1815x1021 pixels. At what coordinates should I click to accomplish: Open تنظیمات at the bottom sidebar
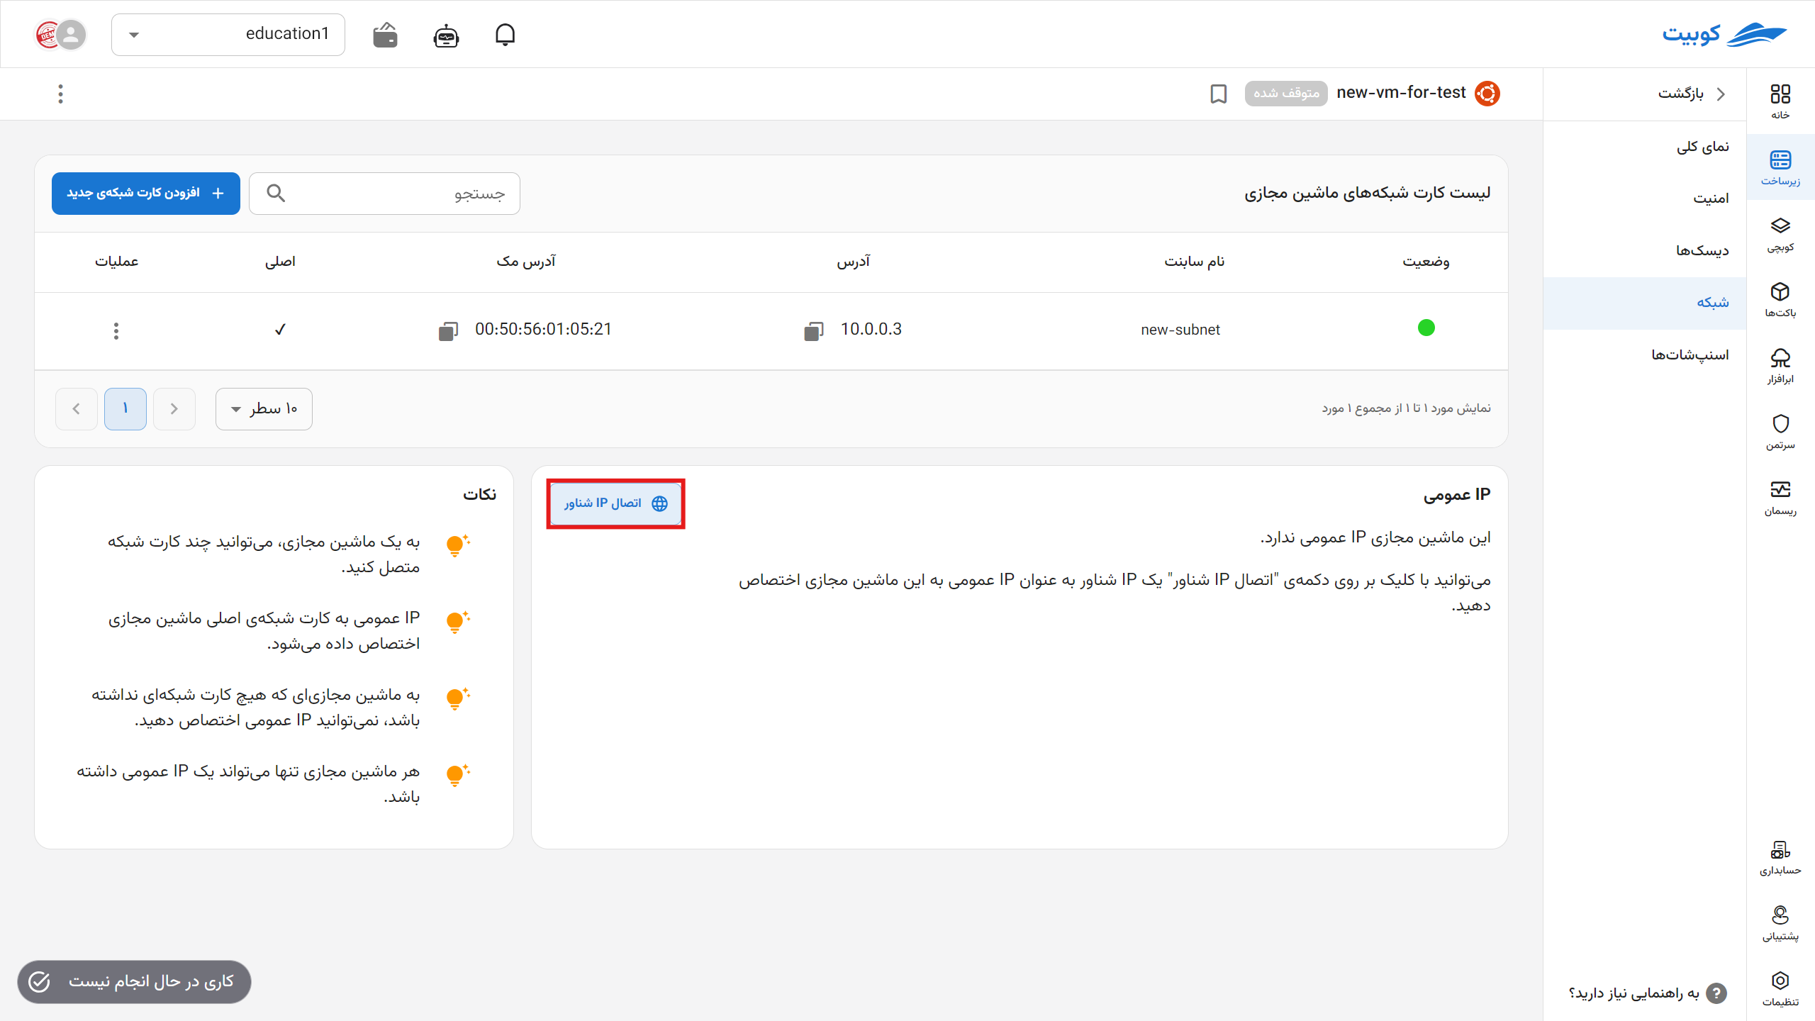(x=1781, y=986)
